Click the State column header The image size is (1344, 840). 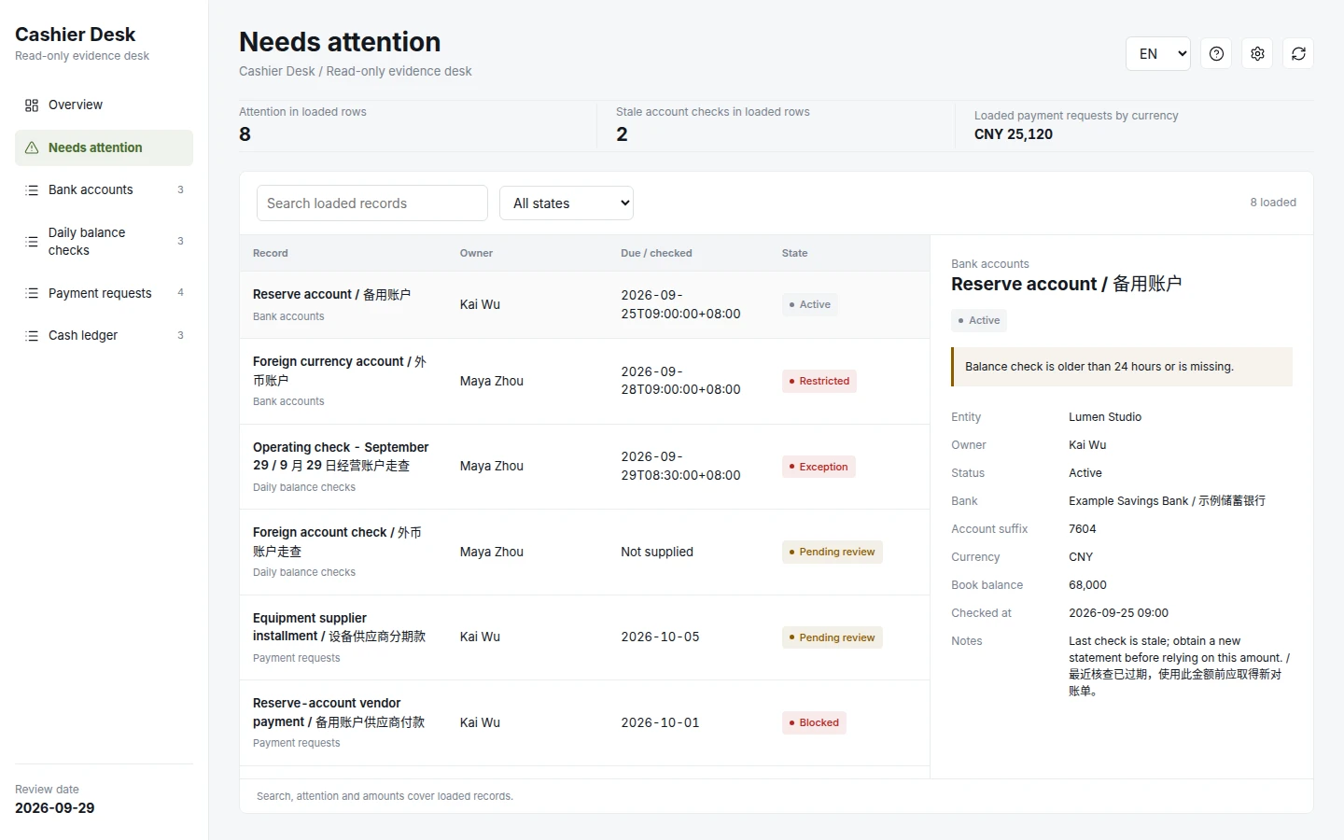[795, 253]
